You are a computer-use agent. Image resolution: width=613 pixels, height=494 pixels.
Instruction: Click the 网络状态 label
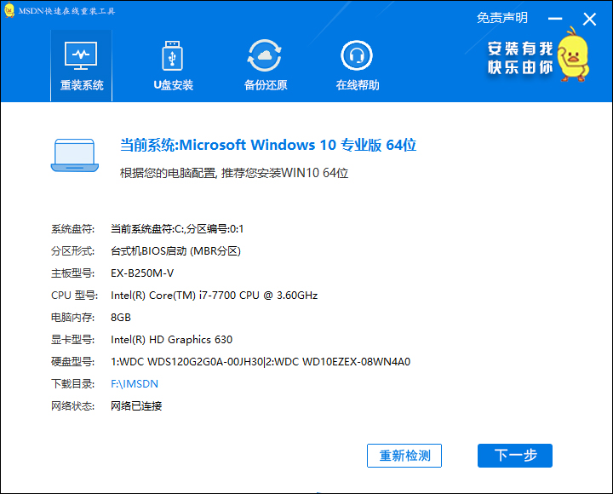(x=72, y=406)
